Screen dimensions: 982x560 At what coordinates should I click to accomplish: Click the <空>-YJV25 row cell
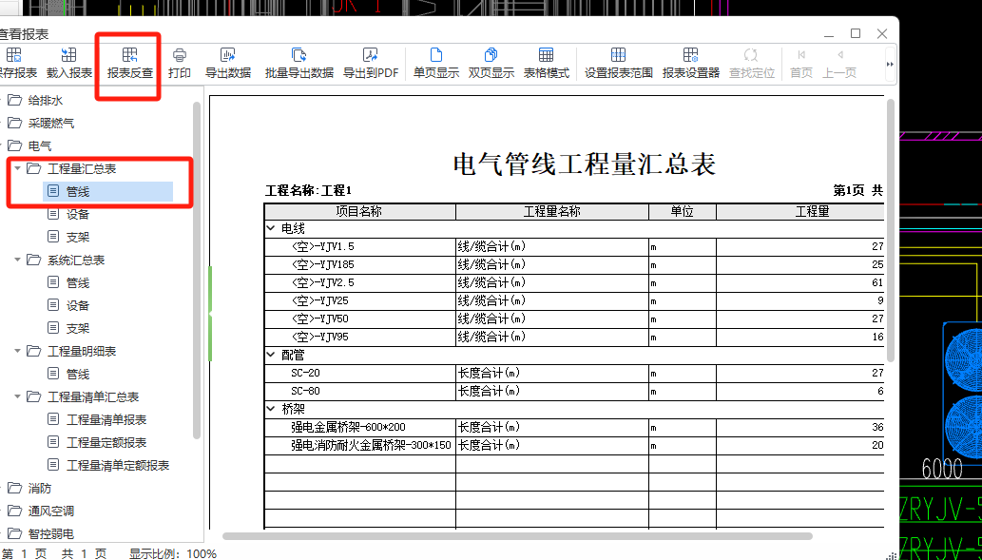[360, 301]
